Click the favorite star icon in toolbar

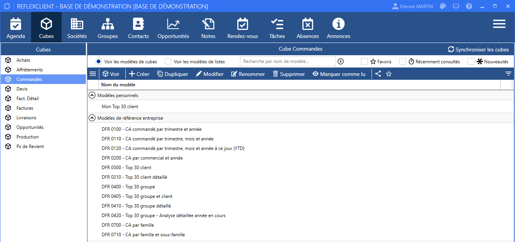point(388,74)
